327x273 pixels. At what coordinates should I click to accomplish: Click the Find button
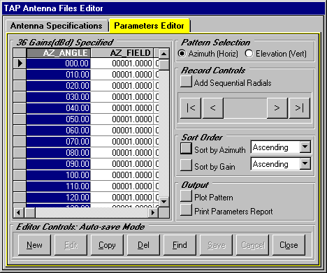pyautogui.click(x=180, y=245)
